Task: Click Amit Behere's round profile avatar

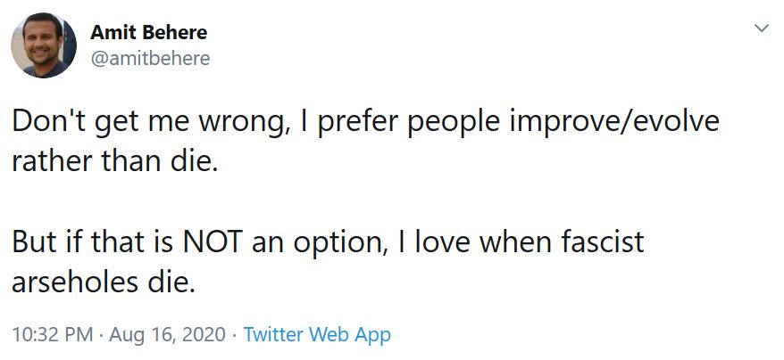Action: [x=44, y=45]
